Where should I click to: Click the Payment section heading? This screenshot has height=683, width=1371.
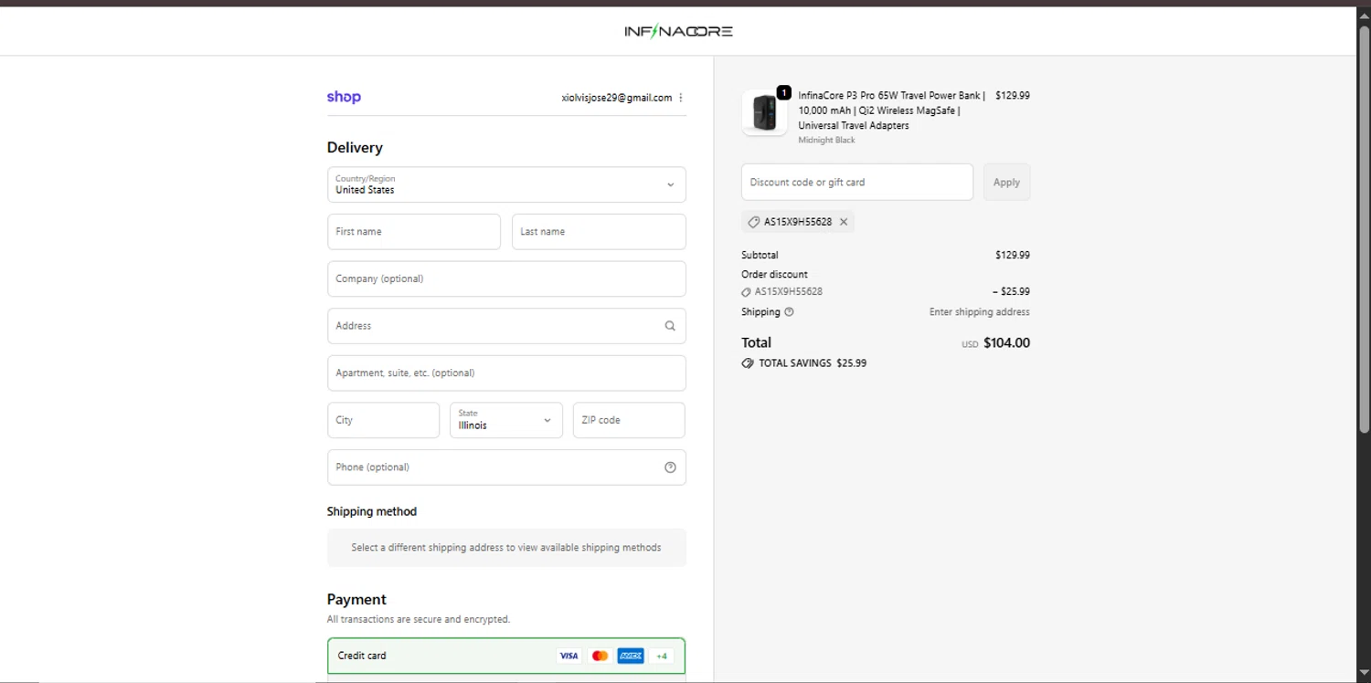356,600
